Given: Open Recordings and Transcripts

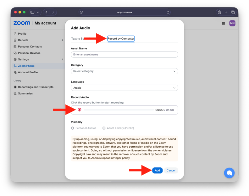Looking at the screenshot, I should 36,87.
